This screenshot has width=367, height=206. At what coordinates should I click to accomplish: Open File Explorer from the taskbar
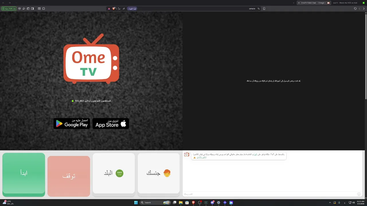pos(181,203)
